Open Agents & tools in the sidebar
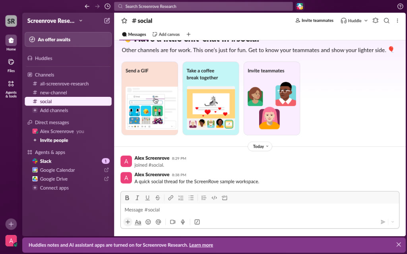 point(11,89)
